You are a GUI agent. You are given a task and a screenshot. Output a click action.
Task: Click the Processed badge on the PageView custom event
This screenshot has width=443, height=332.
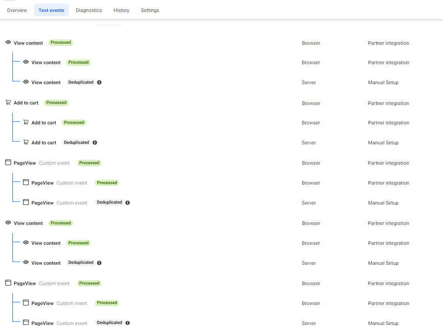click(x=89, y=163)
